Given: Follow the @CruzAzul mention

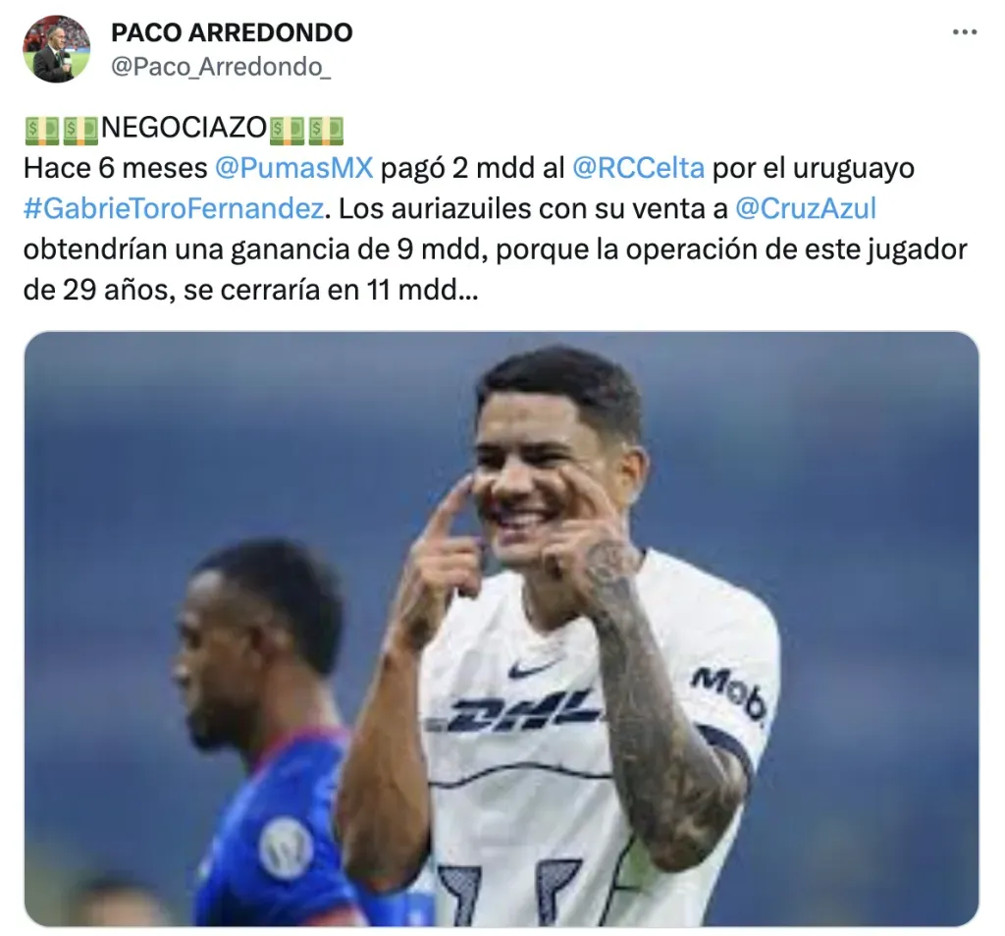Looking at the screenshot, I should pos(806,208).
